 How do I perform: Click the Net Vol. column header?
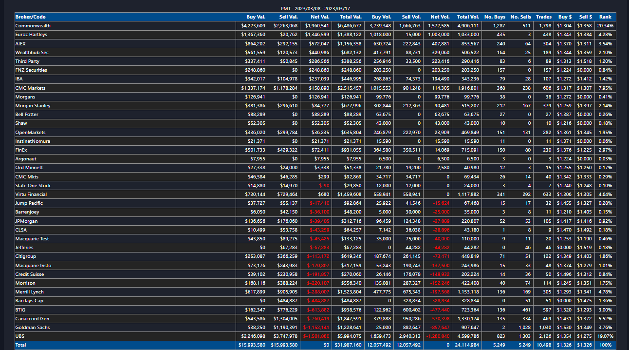[441, 17]
